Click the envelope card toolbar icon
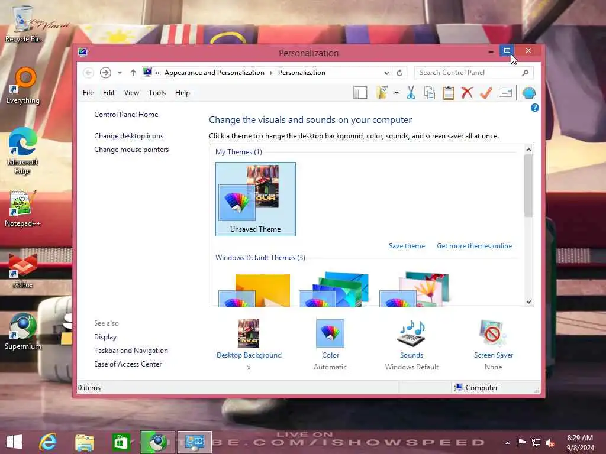Screen dimensions: 606x454 click(x=505, y=93)
